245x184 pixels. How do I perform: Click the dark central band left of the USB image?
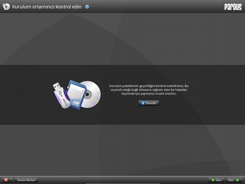coord(26,95)
